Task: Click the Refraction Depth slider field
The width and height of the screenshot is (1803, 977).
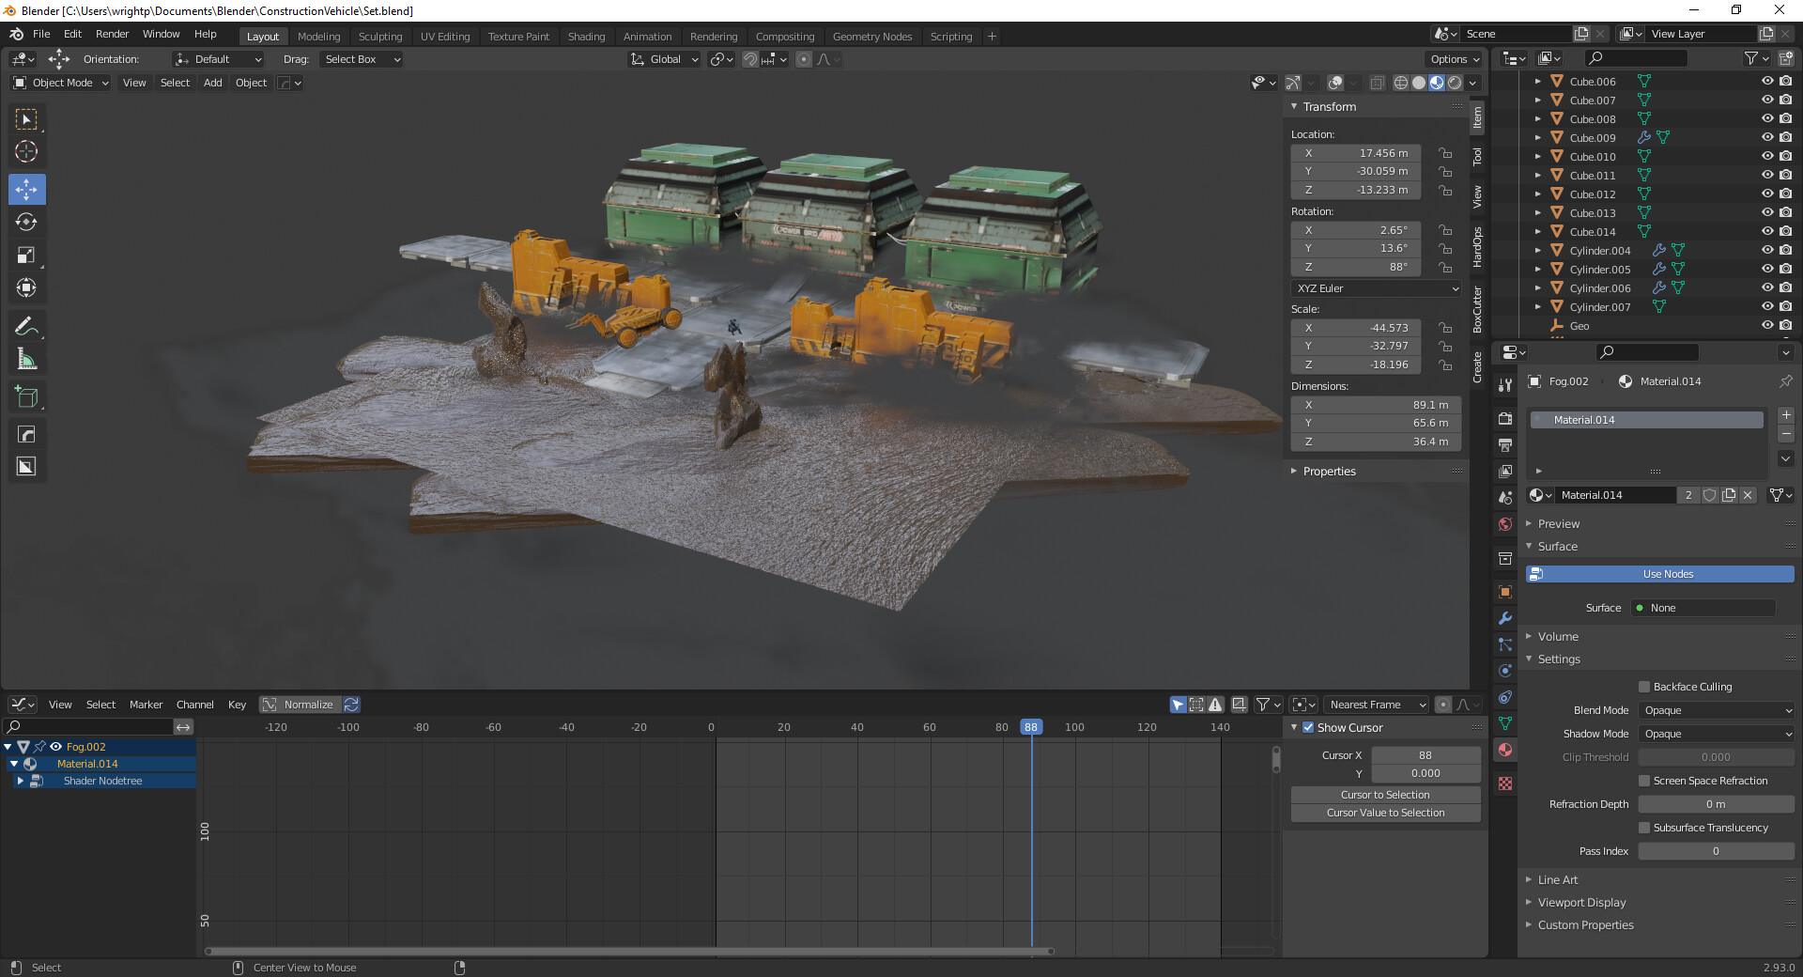Action: tap(1716, 804)
